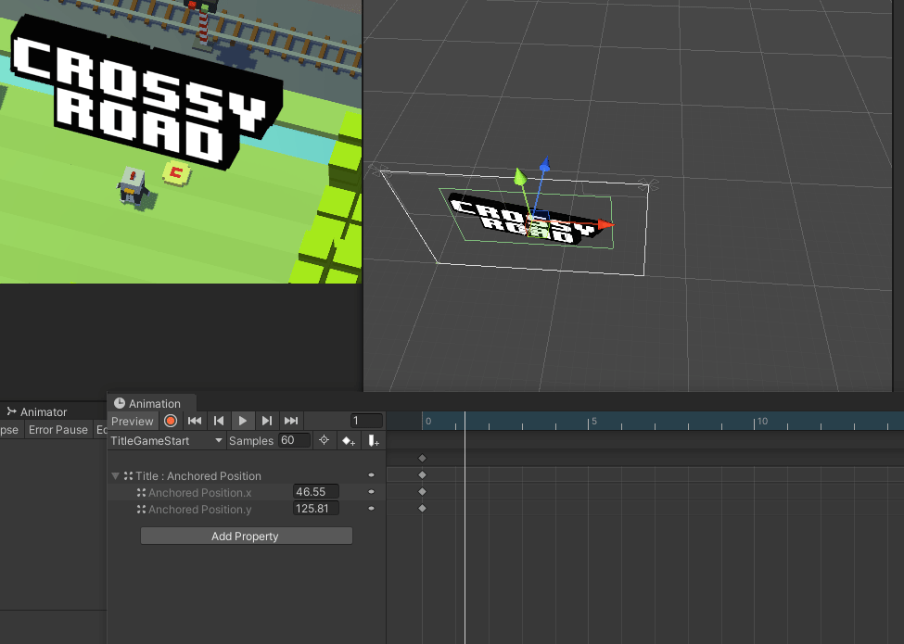Open options dot for Anchored Position.y
Viewport: 904px width, 644px height.
coord(371,509)
